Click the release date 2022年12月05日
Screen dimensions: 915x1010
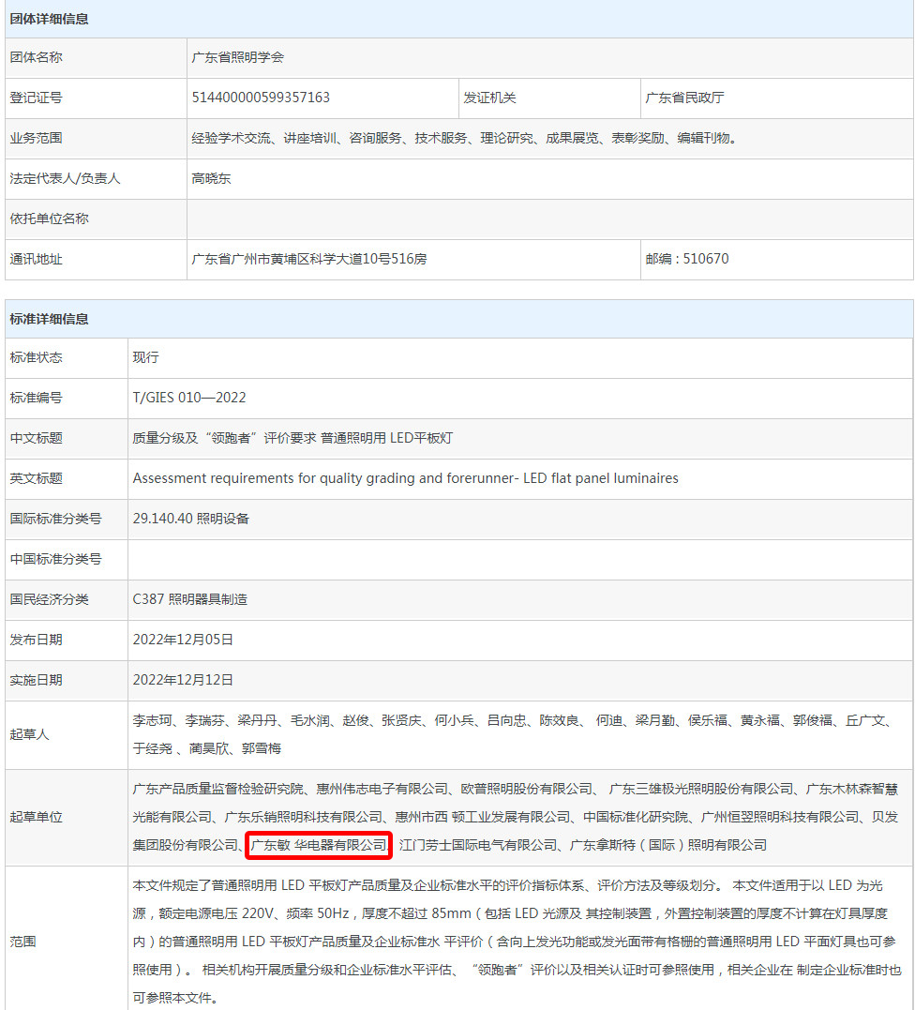coord(183,640)
